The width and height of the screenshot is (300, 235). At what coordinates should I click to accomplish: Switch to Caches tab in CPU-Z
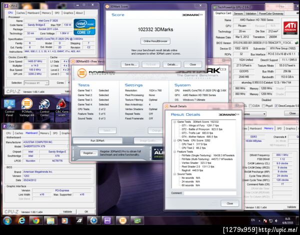(20, 13)
